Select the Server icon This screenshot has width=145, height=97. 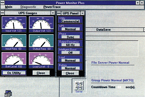click(x=79, y=86)
